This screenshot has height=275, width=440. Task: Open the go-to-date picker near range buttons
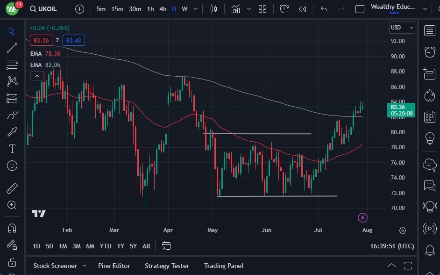[x=166, y=246]
